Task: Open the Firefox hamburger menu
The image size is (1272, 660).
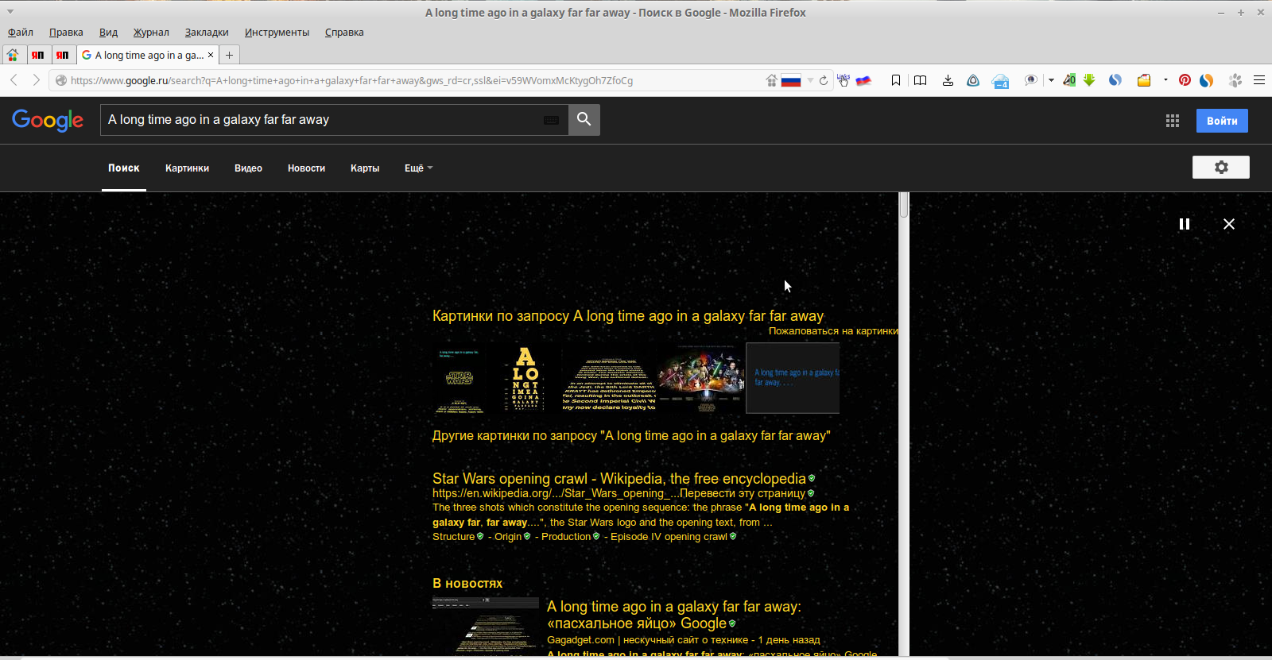Action: click(x=1259, y=80)
